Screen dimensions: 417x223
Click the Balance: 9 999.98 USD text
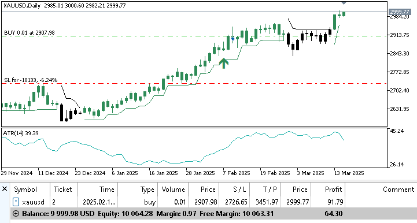click(x=58, y=214)
